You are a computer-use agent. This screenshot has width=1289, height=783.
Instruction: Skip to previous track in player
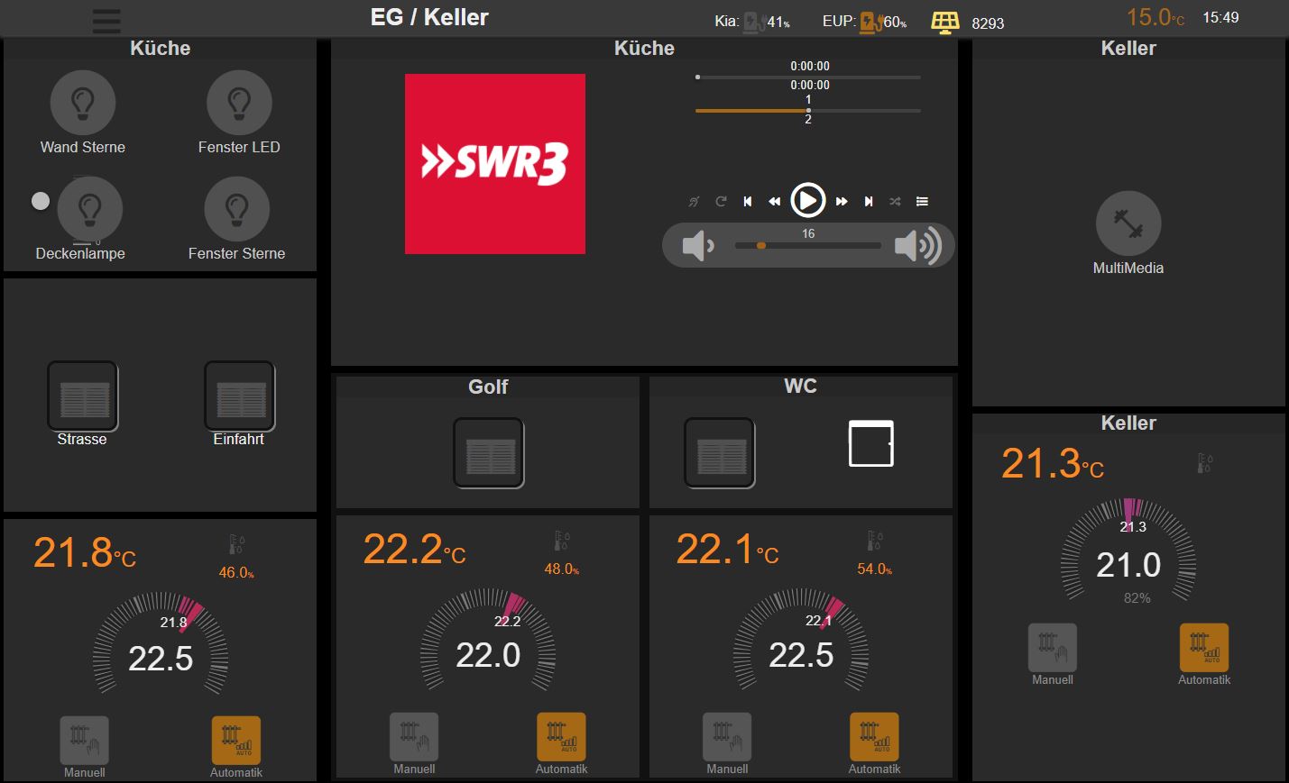click(x=748, y=201)
